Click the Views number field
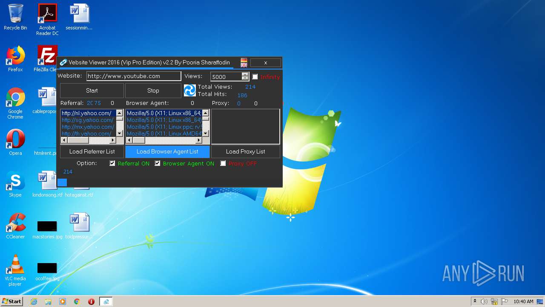 (x=226, y=77)
